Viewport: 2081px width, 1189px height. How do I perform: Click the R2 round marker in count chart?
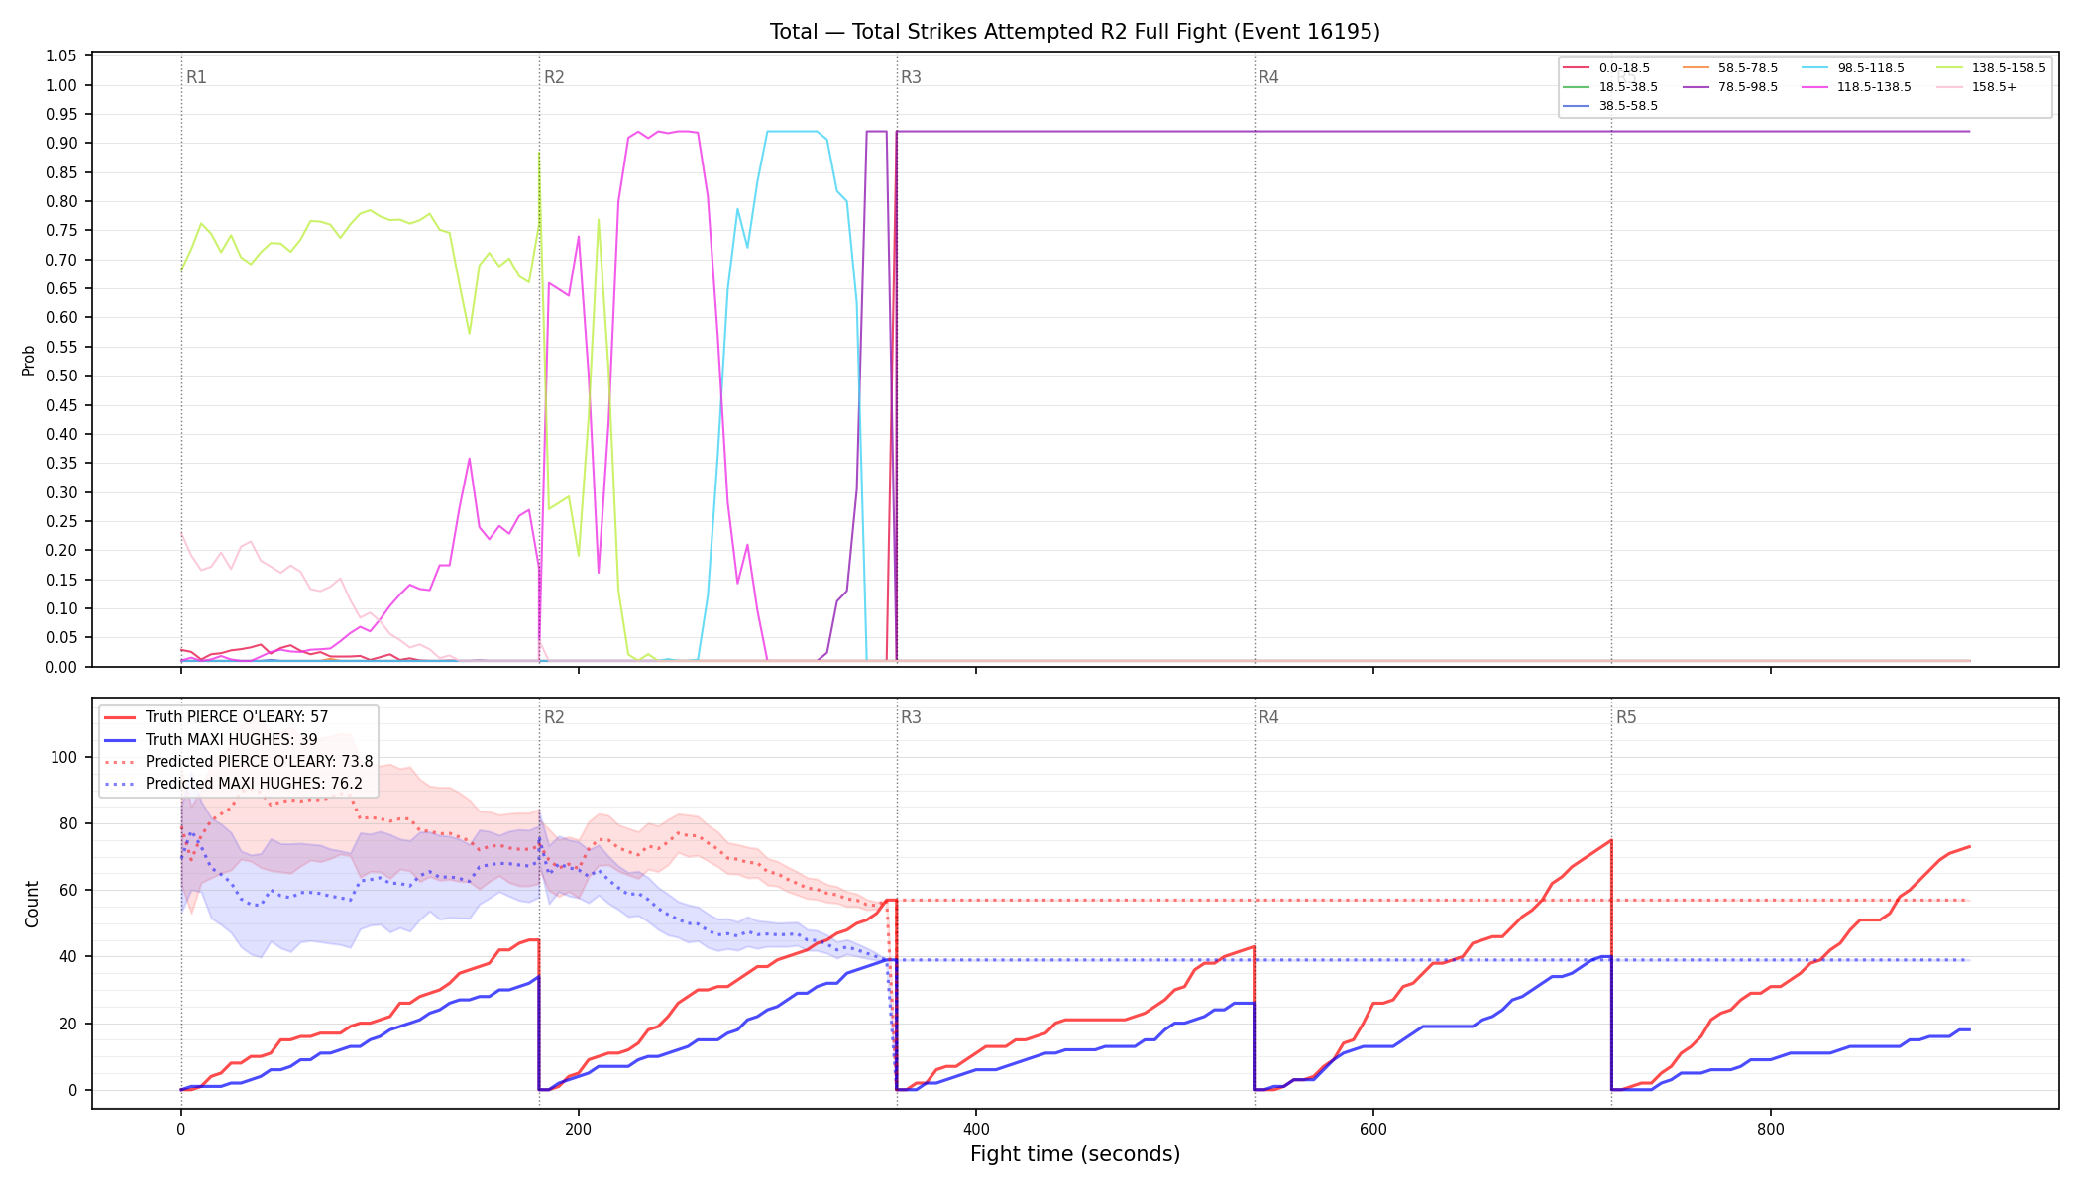coord(554,717)
